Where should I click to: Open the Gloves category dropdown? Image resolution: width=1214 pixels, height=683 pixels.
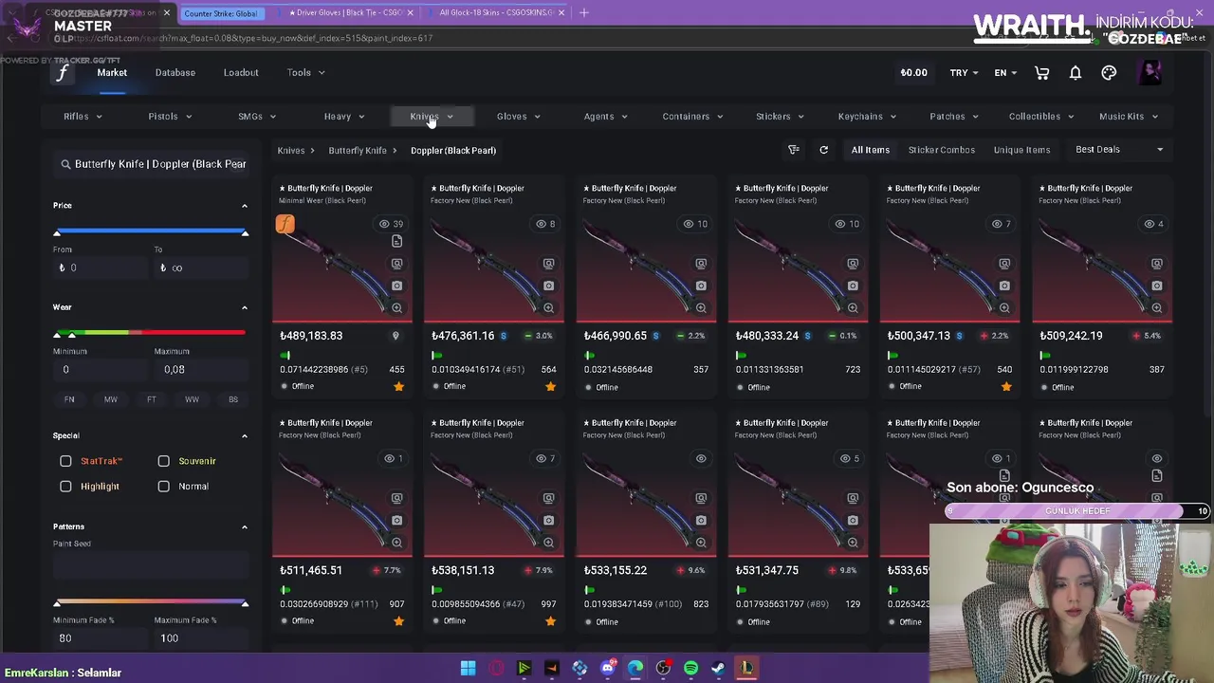pos(519,117)
